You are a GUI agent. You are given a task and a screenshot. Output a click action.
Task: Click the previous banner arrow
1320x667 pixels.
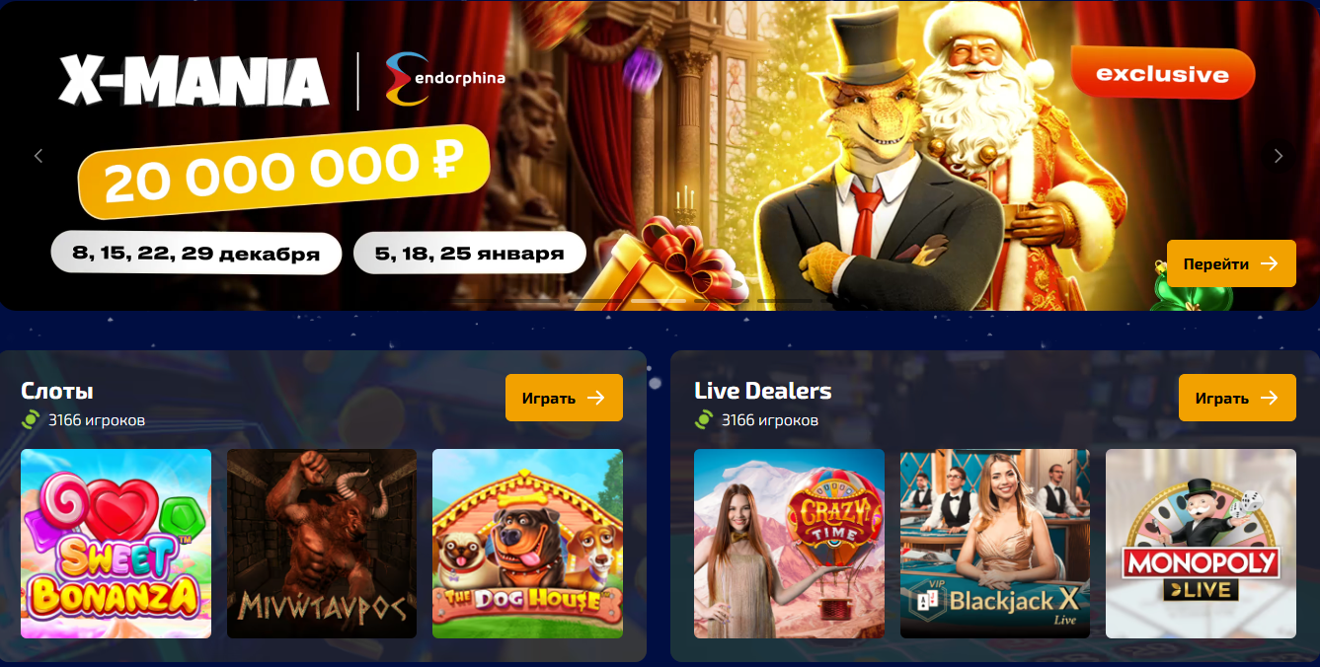(39, 156)
